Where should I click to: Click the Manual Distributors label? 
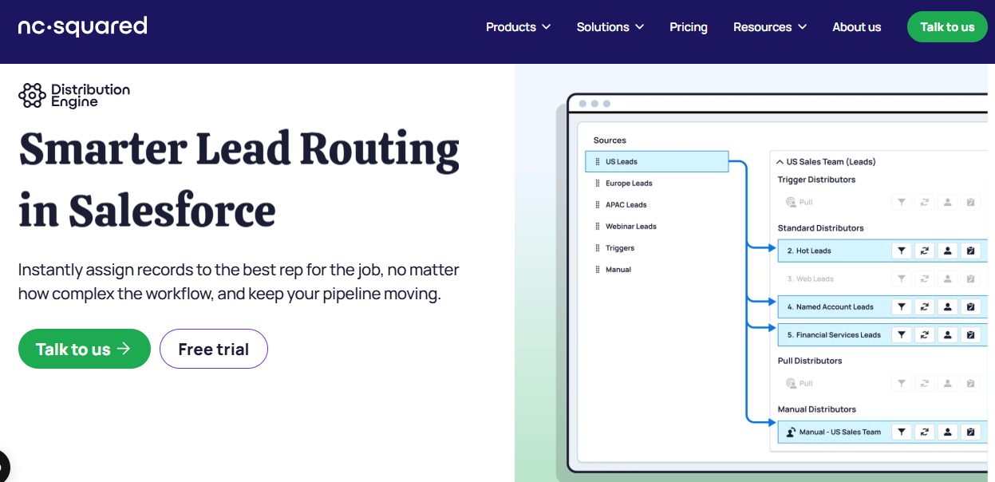(817, 409)
